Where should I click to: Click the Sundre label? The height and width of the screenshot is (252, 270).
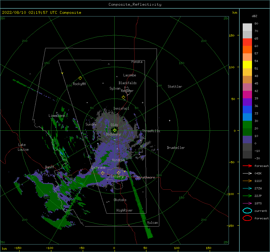(91, 124)
